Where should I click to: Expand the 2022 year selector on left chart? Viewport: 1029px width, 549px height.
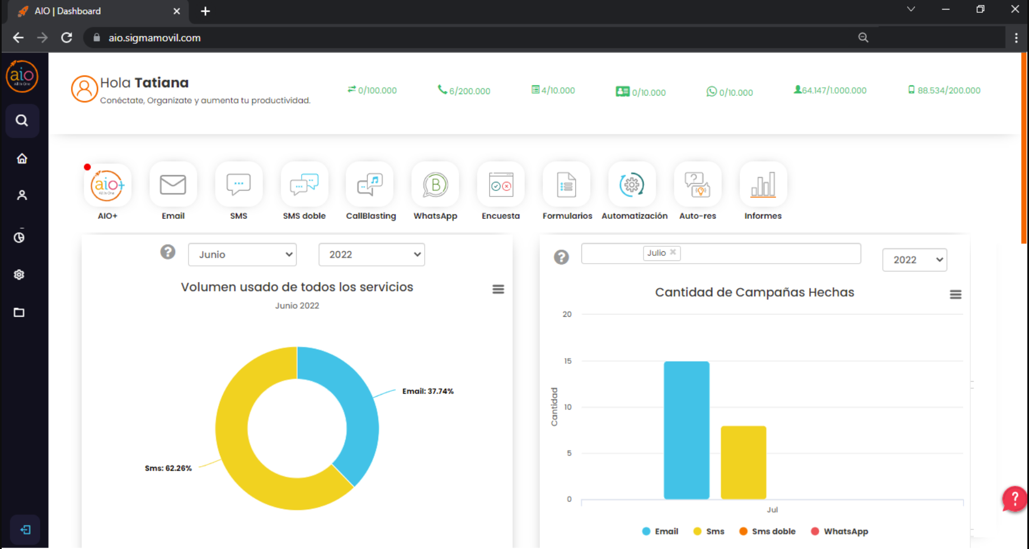[371, 255]
